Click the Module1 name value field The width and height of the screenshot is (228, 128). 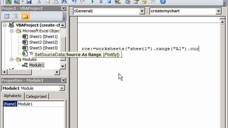pyautogui.click(x=41, y=104)
